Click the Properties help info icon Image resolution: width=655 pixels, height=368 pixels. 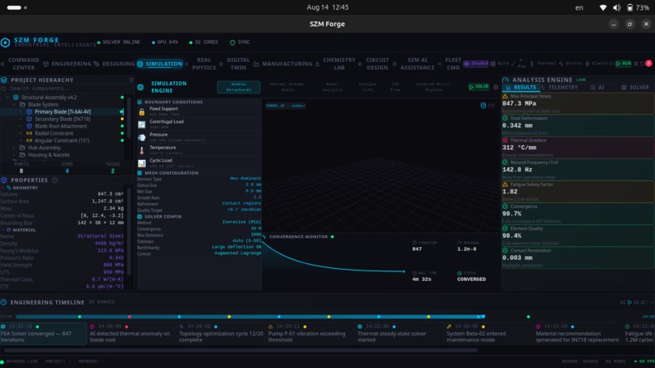click(54, 180)
